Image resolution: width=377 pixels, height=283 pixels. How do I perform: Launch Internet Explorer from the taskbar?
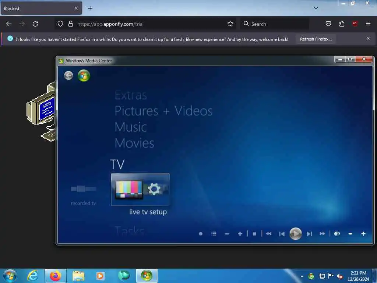pyautogui.click(x=33, y=276)
